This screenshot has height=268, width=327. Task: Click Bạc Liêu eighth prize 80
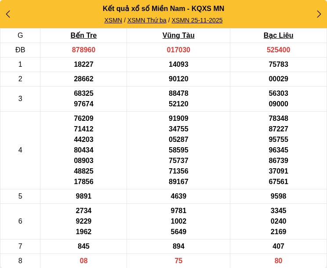click(x=278, y=261)
